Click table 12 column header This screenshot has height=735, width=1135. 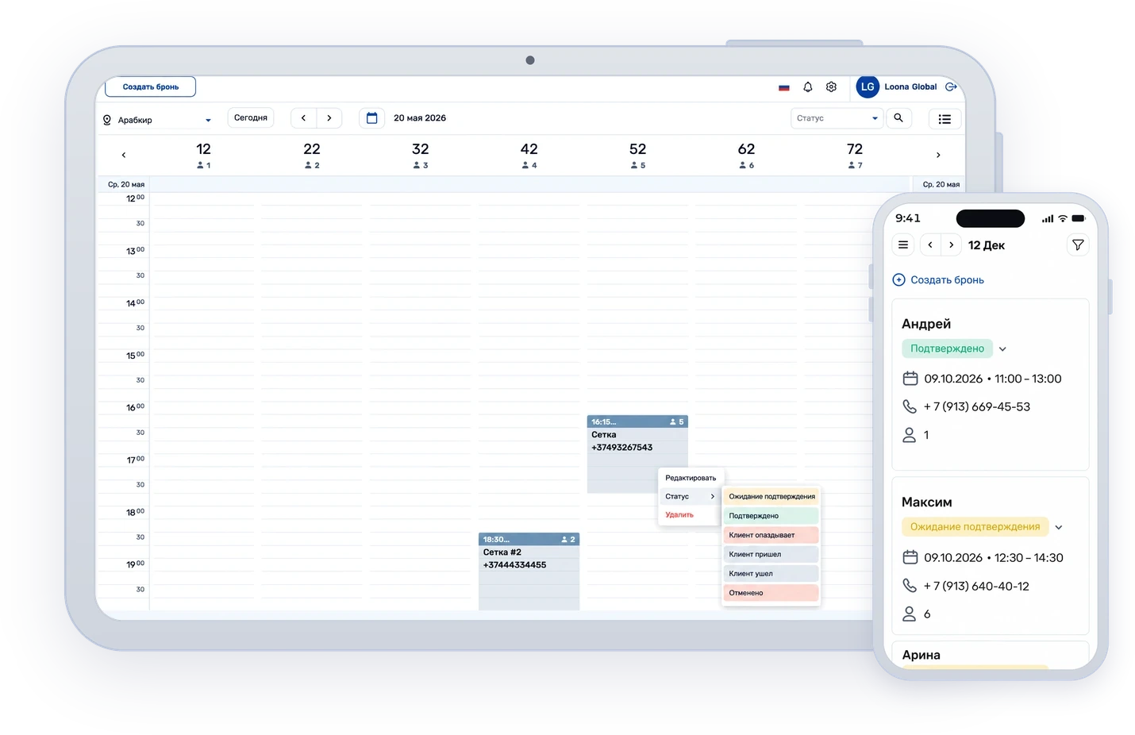click(x=204, y=155)
